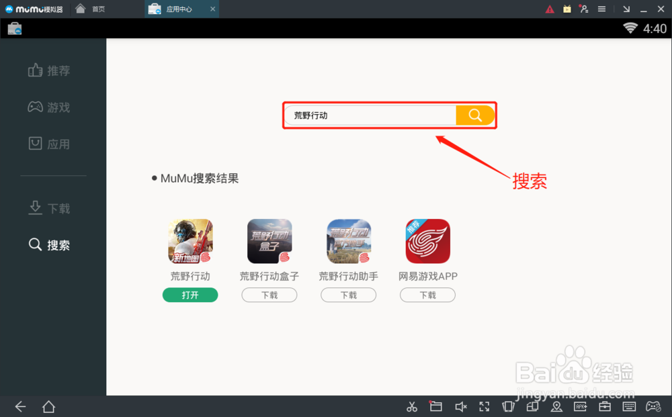Screen dimensions: 672x417
Task: Download the 荒野行动助手 app
Action: point(348,295)
